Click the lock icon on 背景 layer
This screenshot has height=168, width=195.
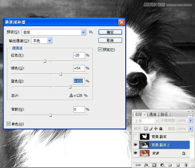pyautogui.click(x=184, y=153)
